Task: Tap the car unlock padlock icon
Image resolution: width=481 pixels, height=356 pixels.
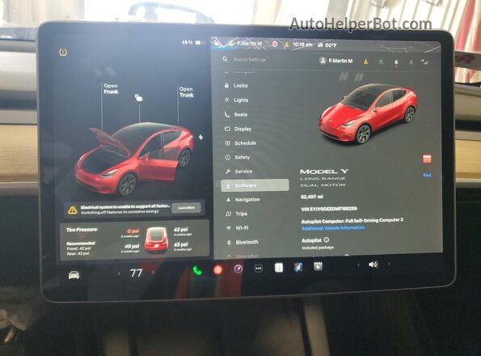Action: pos(138,98)
